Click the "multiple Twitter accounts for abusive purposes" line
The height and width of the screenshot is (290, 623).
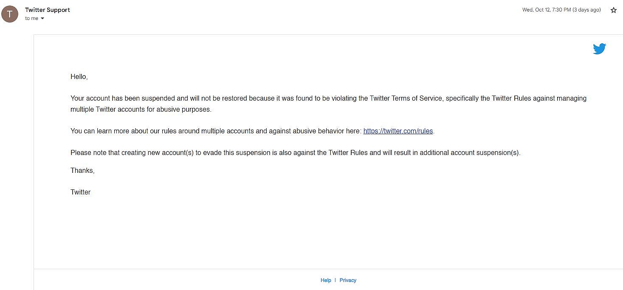(141, 110)
